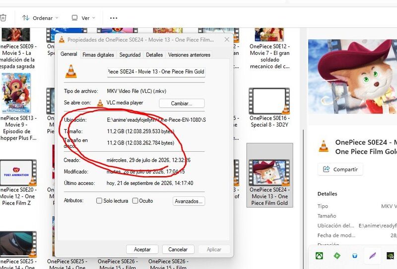Switch to the General tab
The width and height of the screenshot is (397, 269).
point(69,54)
